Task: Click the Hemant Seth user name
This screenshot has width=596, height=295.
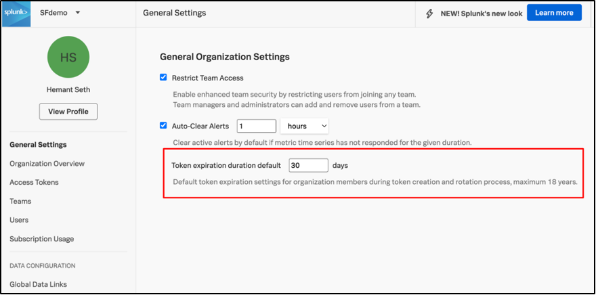Action: 68,90
